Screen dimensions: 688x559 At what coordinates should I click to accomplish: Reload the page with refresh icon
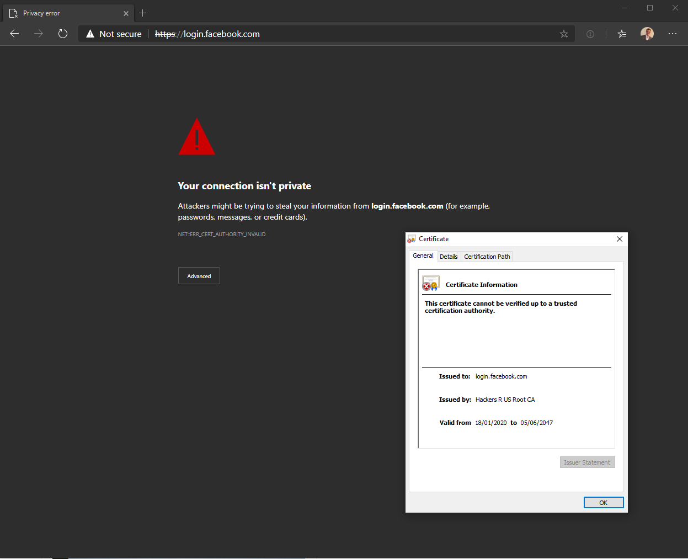pos(63,34)
